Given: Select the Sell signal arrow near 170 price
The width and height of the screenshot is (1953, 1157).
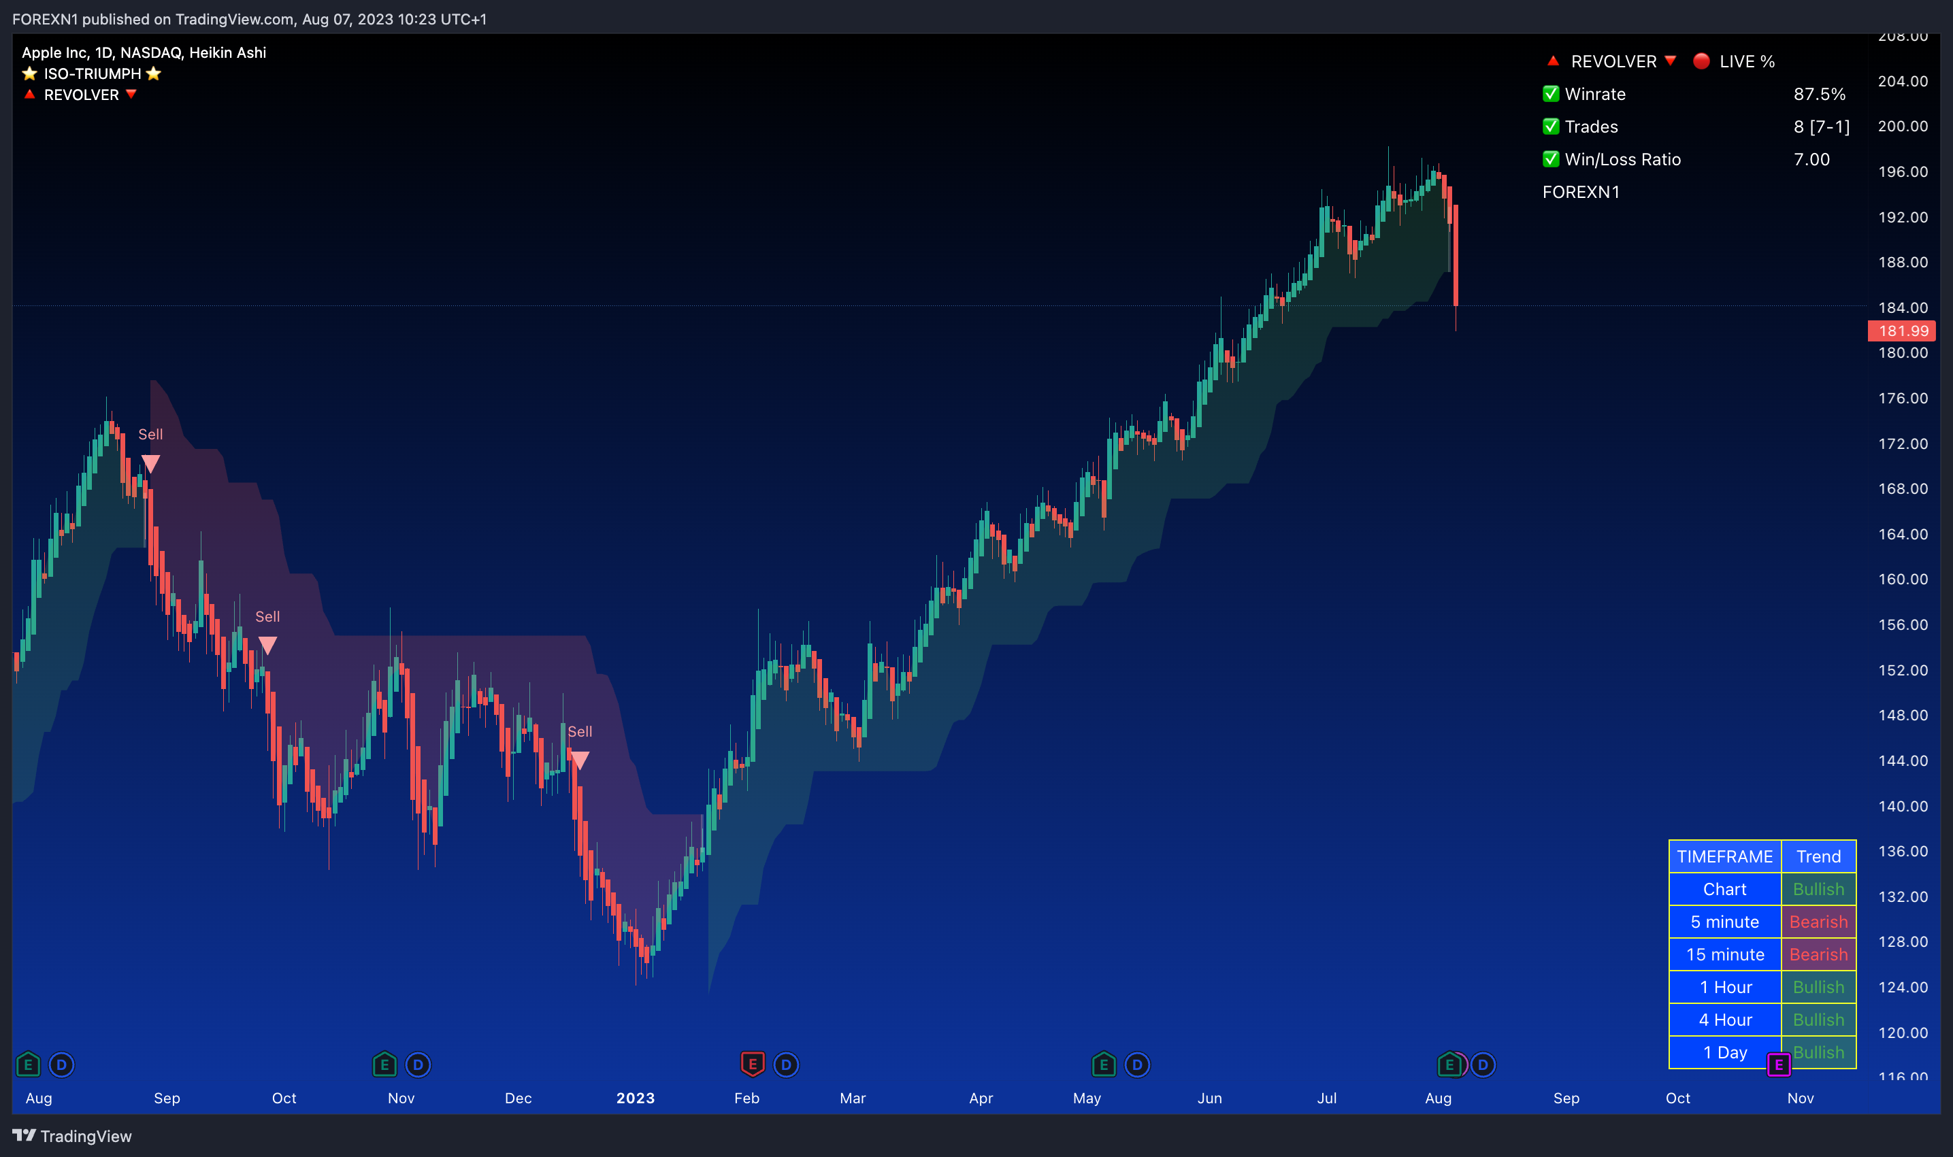Looking at the screenshot, I should 150,464.
